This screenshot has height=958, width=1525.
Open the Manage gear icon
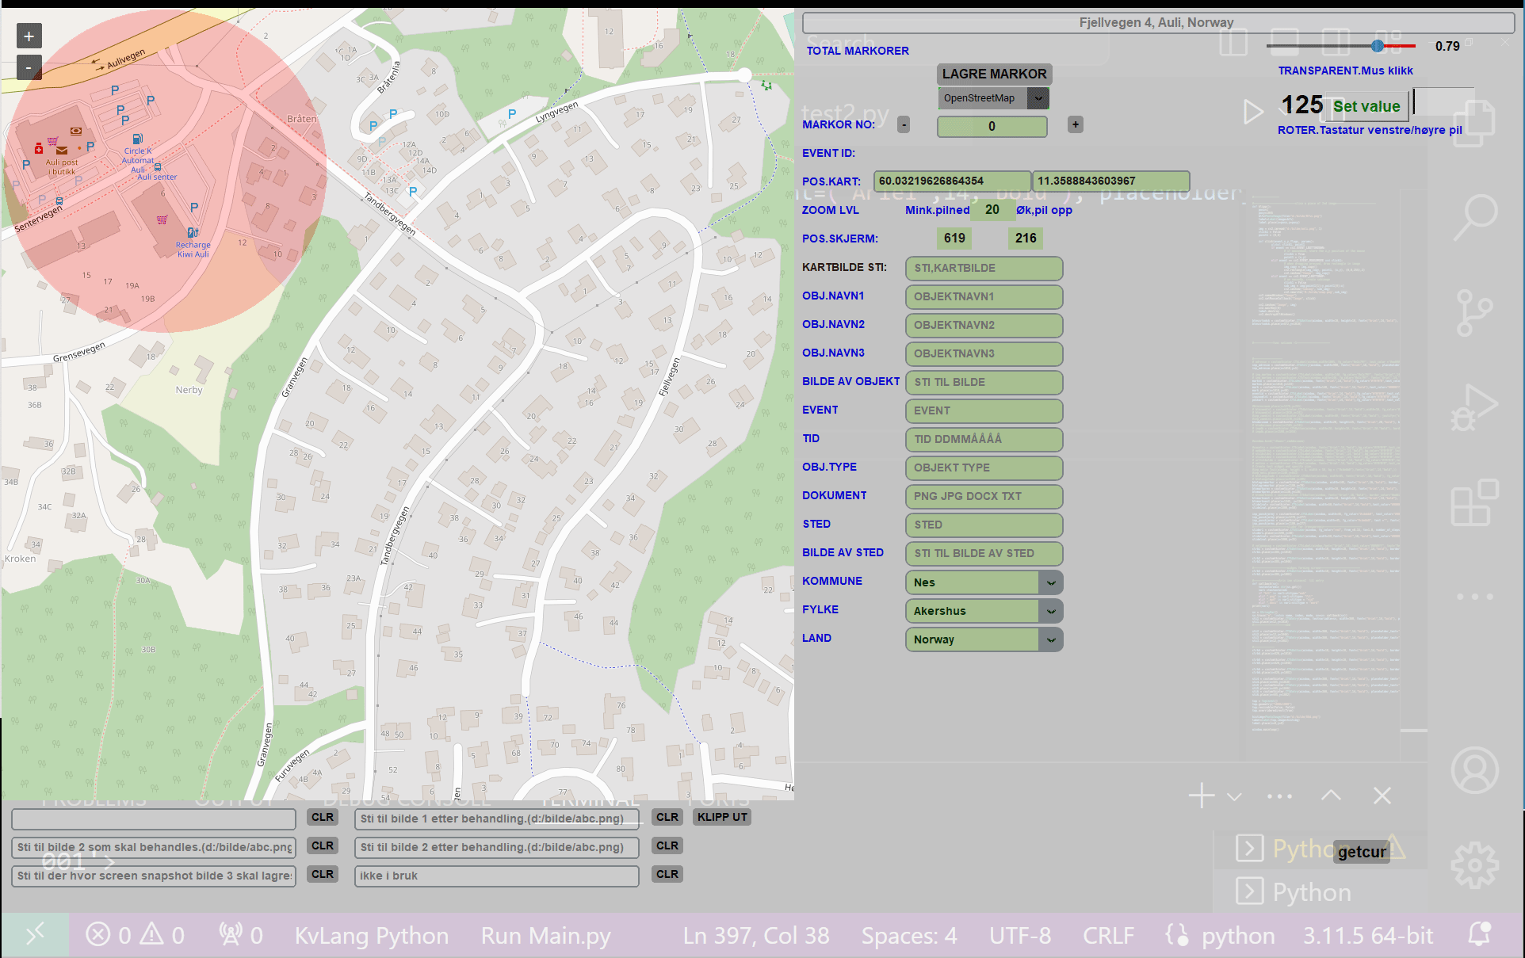point(1474,864)
